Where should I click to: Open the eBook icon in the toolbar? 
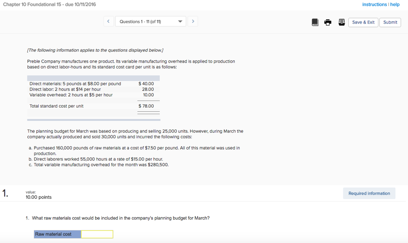point(315,22)
